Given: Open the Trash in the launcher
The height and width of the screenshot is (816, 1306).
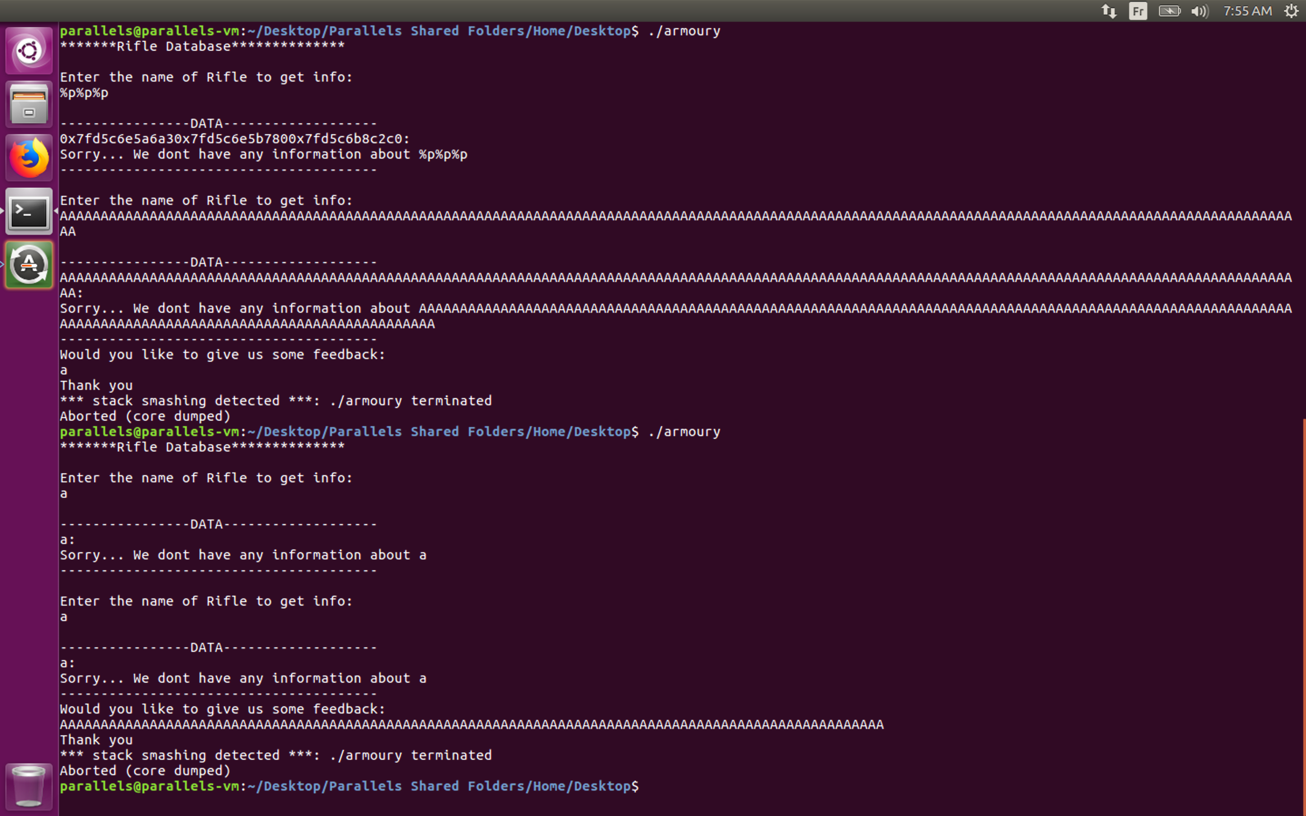Looking at the screenshot, I should pyautogui.click(x=29, y=787).
